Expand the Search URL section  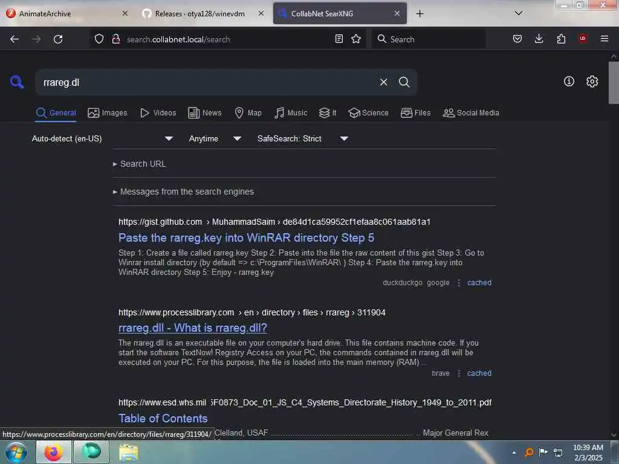pos(140,164)
